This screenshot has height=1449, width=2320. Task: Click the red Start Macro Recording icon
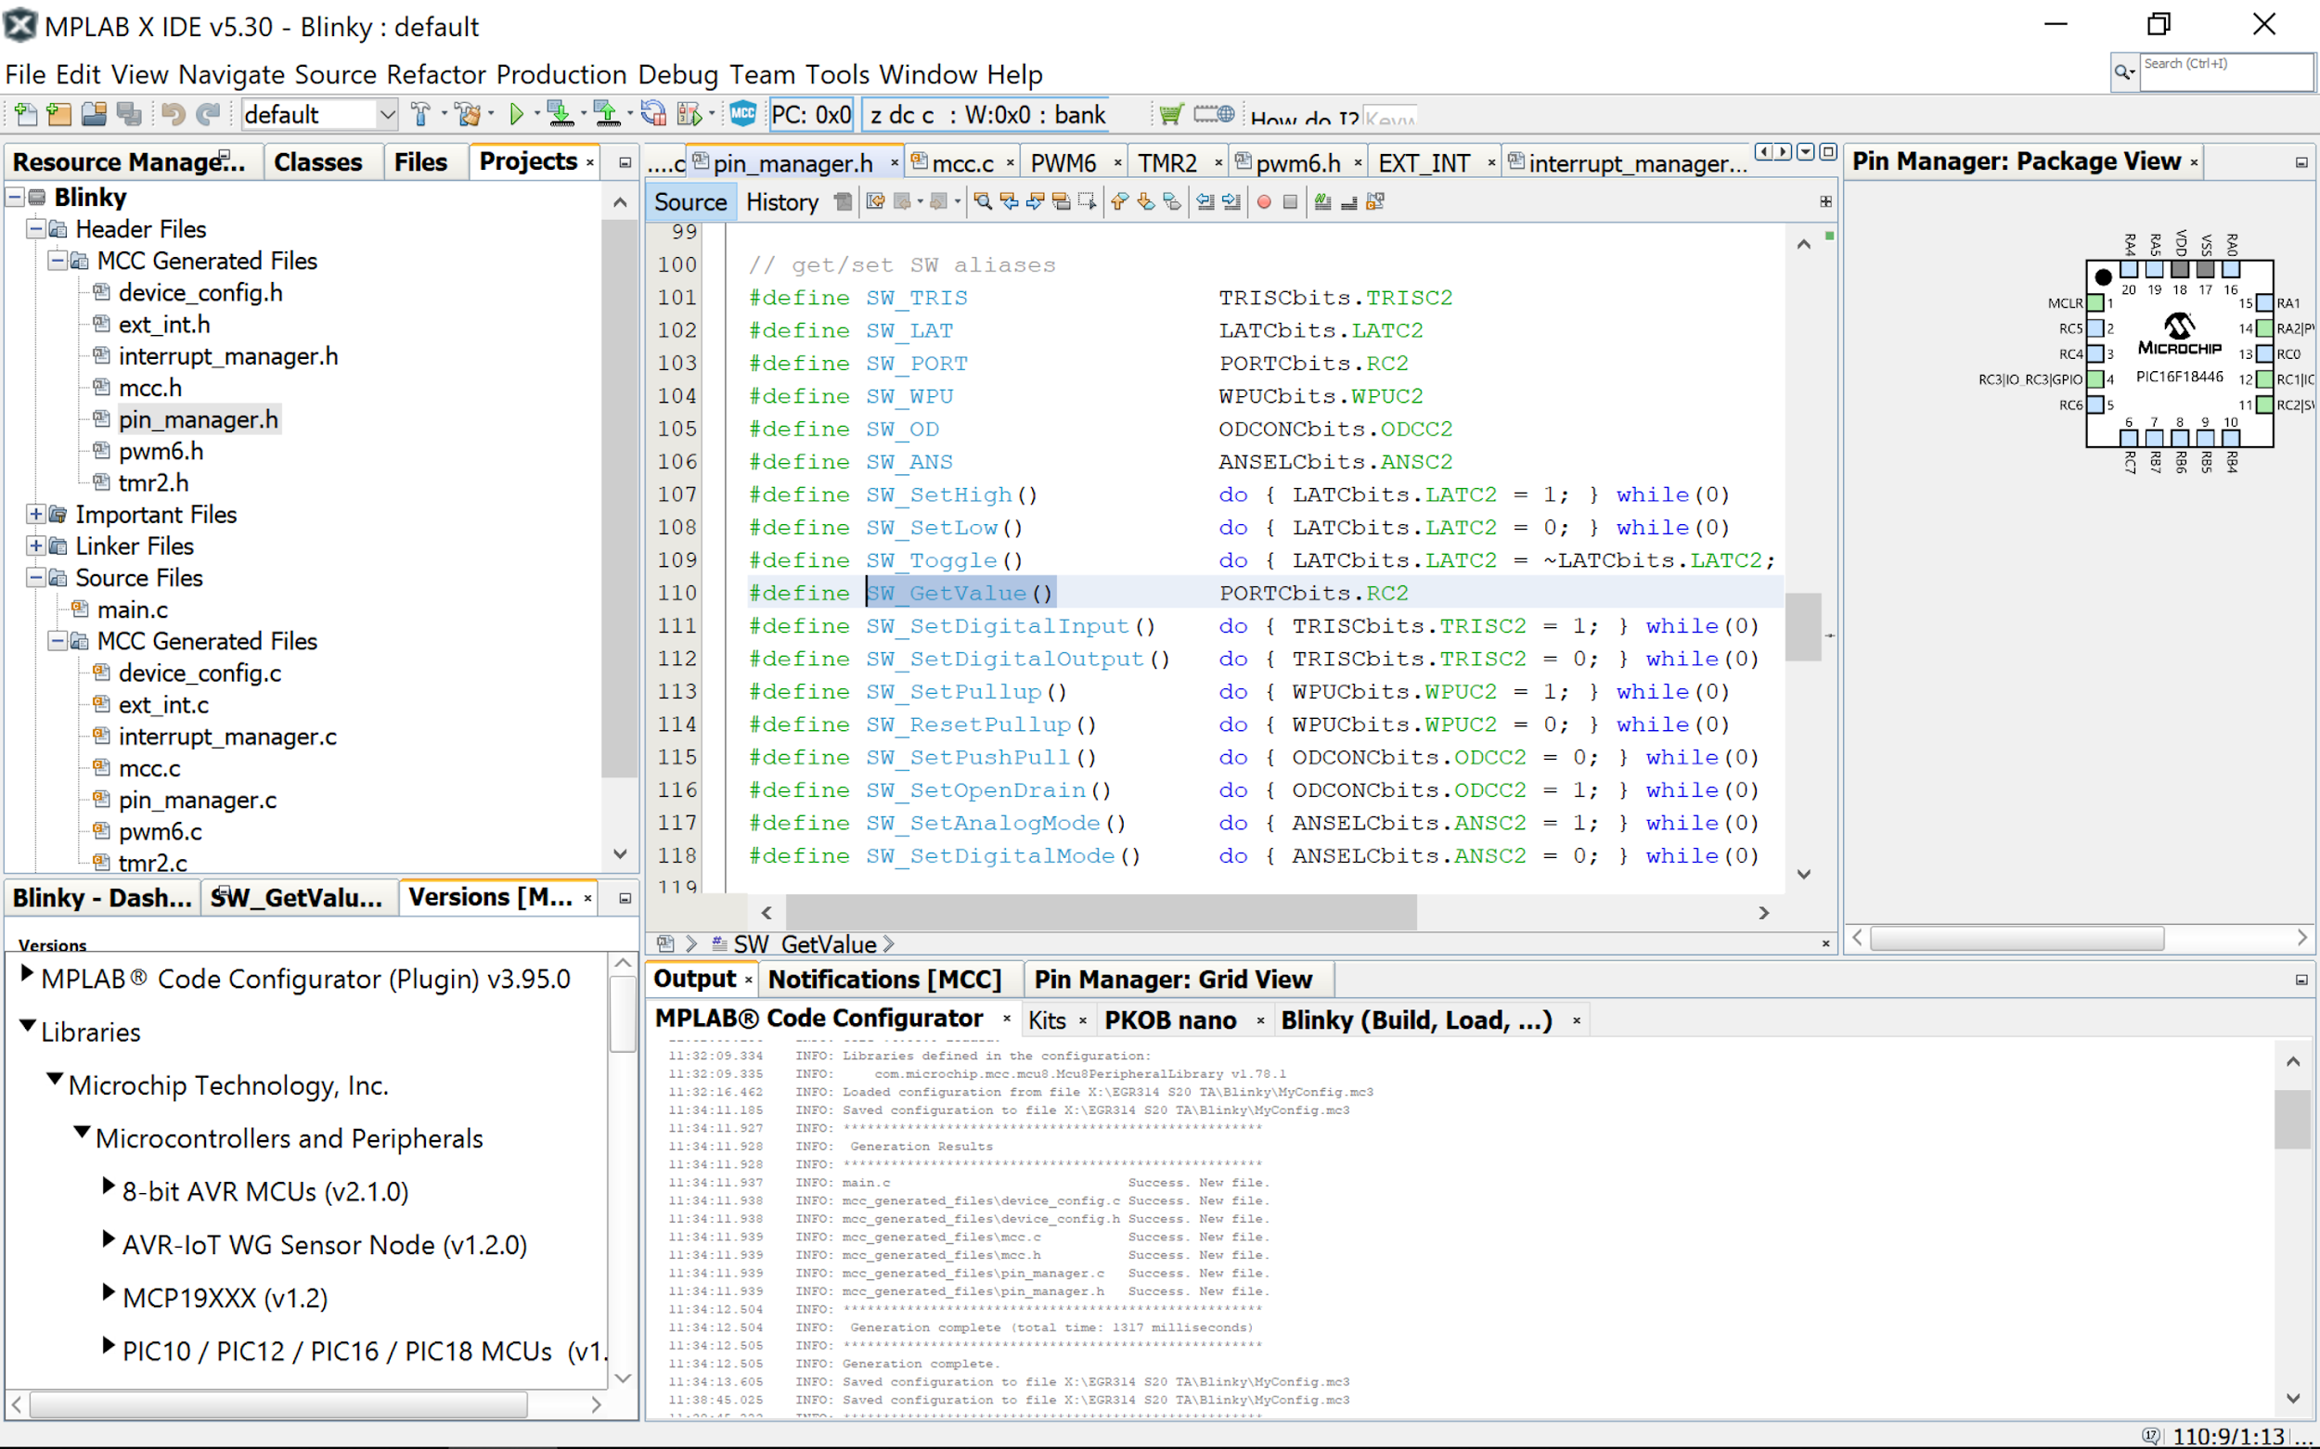1265,202
